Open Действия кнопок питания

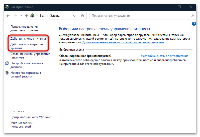tap(28, 39)
